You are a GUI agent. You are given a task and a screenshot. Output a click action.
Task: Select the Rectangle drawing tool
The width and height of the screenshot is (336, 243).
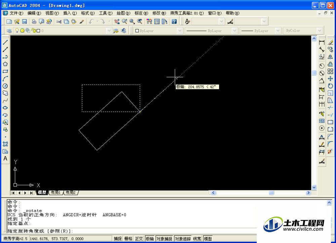click(x=5, y=71)
